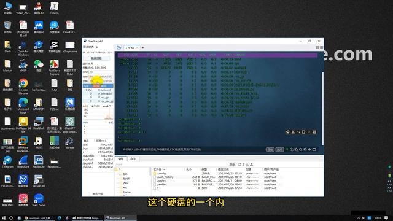Open the list menu icon at top right
Viewport: 393px width, 221px height.
tap(321, 48)
